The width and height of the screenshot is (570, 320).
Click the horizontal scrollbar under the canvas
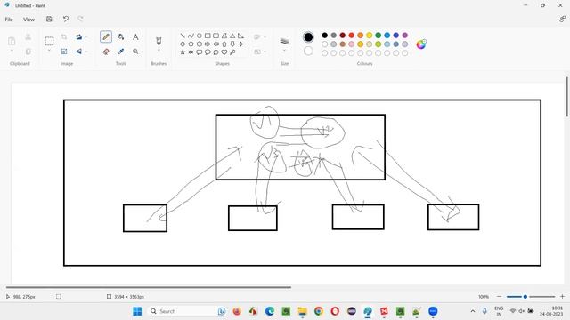pos(149,287)
